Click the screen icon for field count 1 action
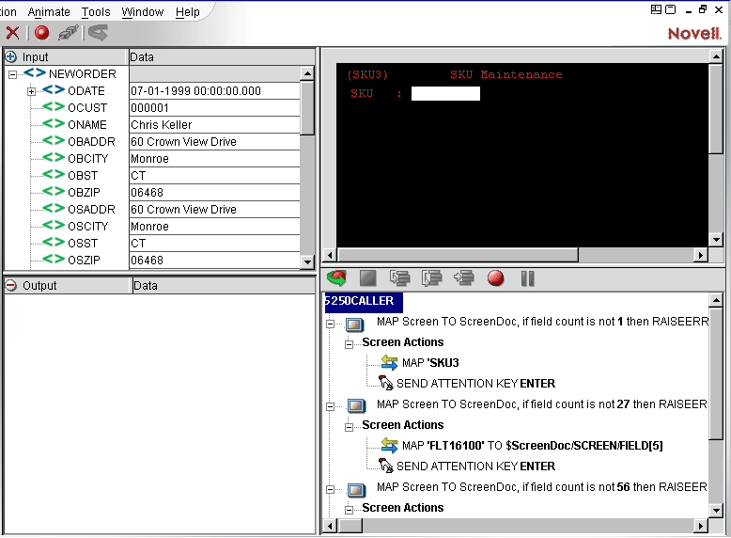The image size is (731, 538). click(x=356, y=324)
